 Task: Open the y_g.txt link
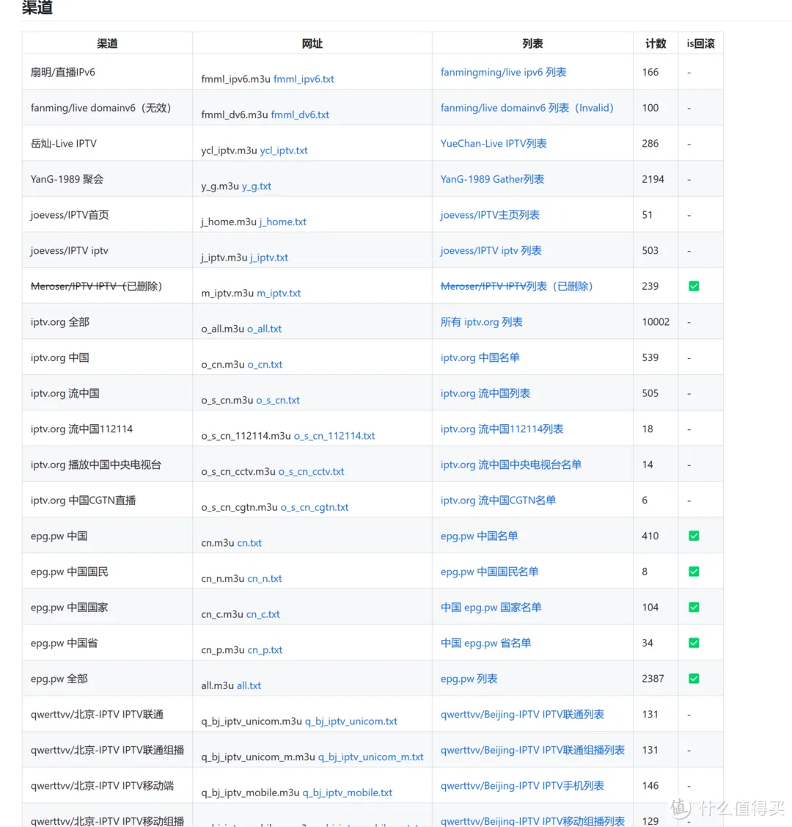[256, 186]
